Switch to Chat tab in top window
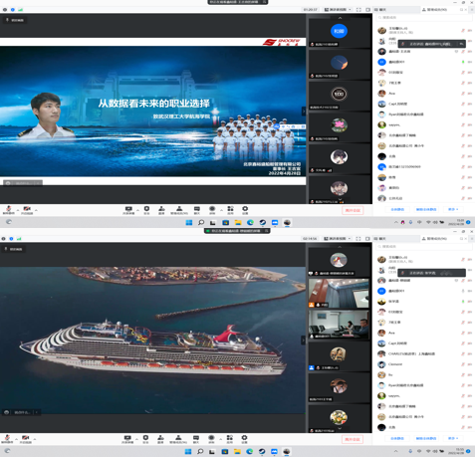This screenshot has width=475, height=457. (380, 10)
